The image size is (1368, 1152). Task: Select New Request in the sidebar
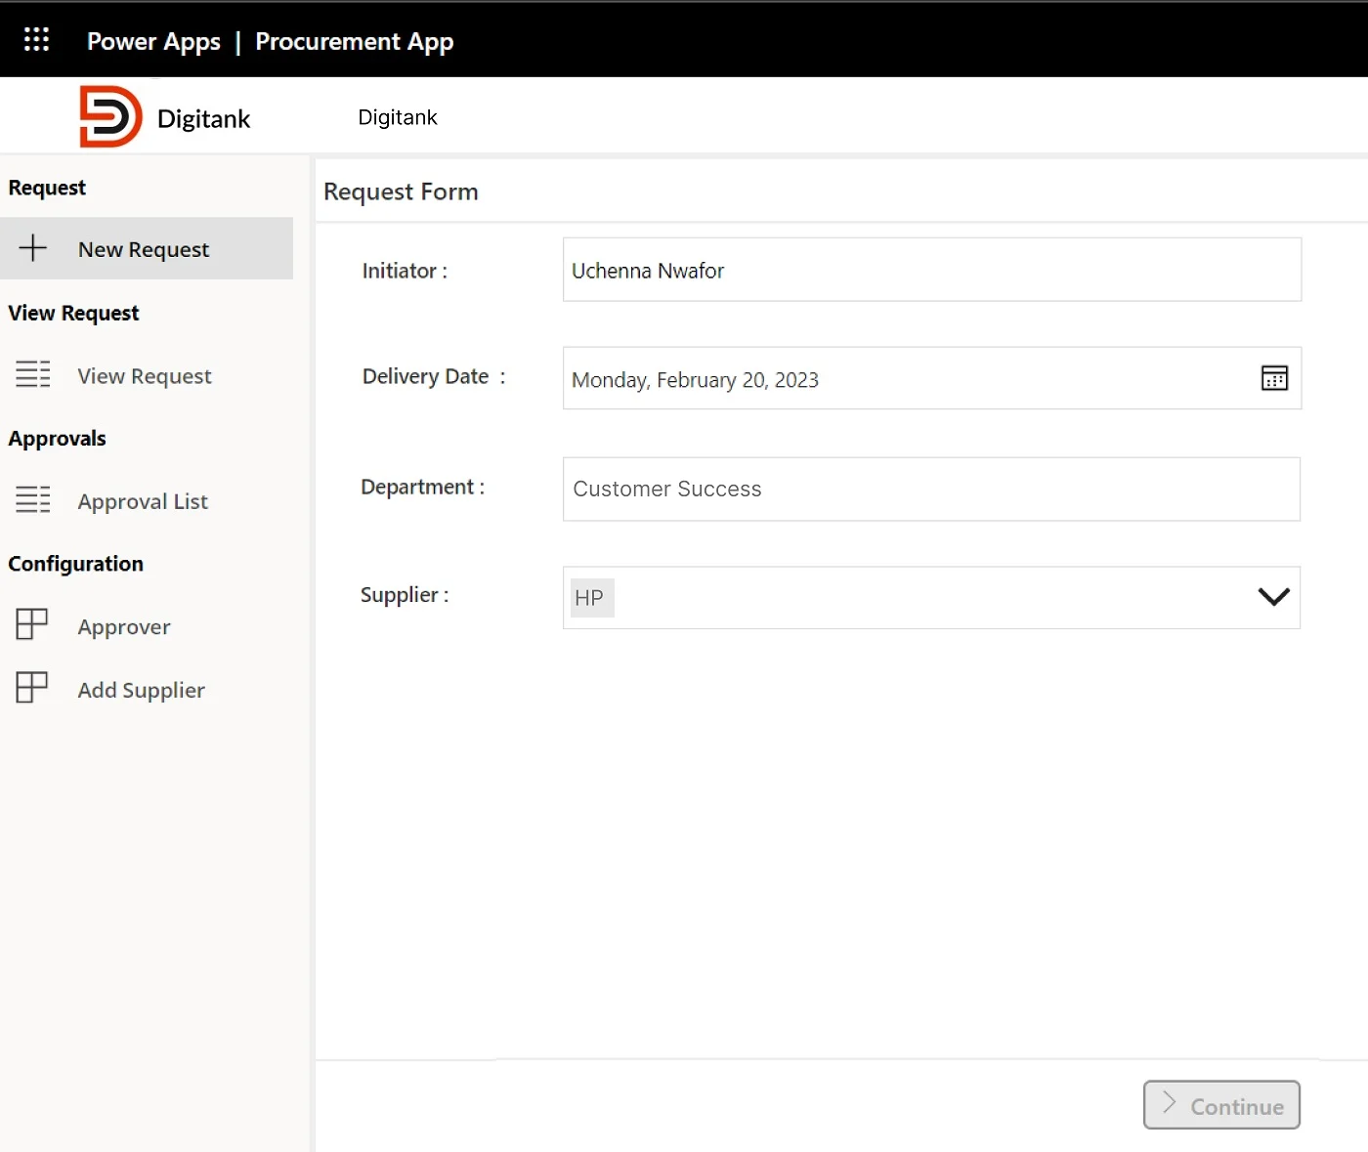click(144, 250)
